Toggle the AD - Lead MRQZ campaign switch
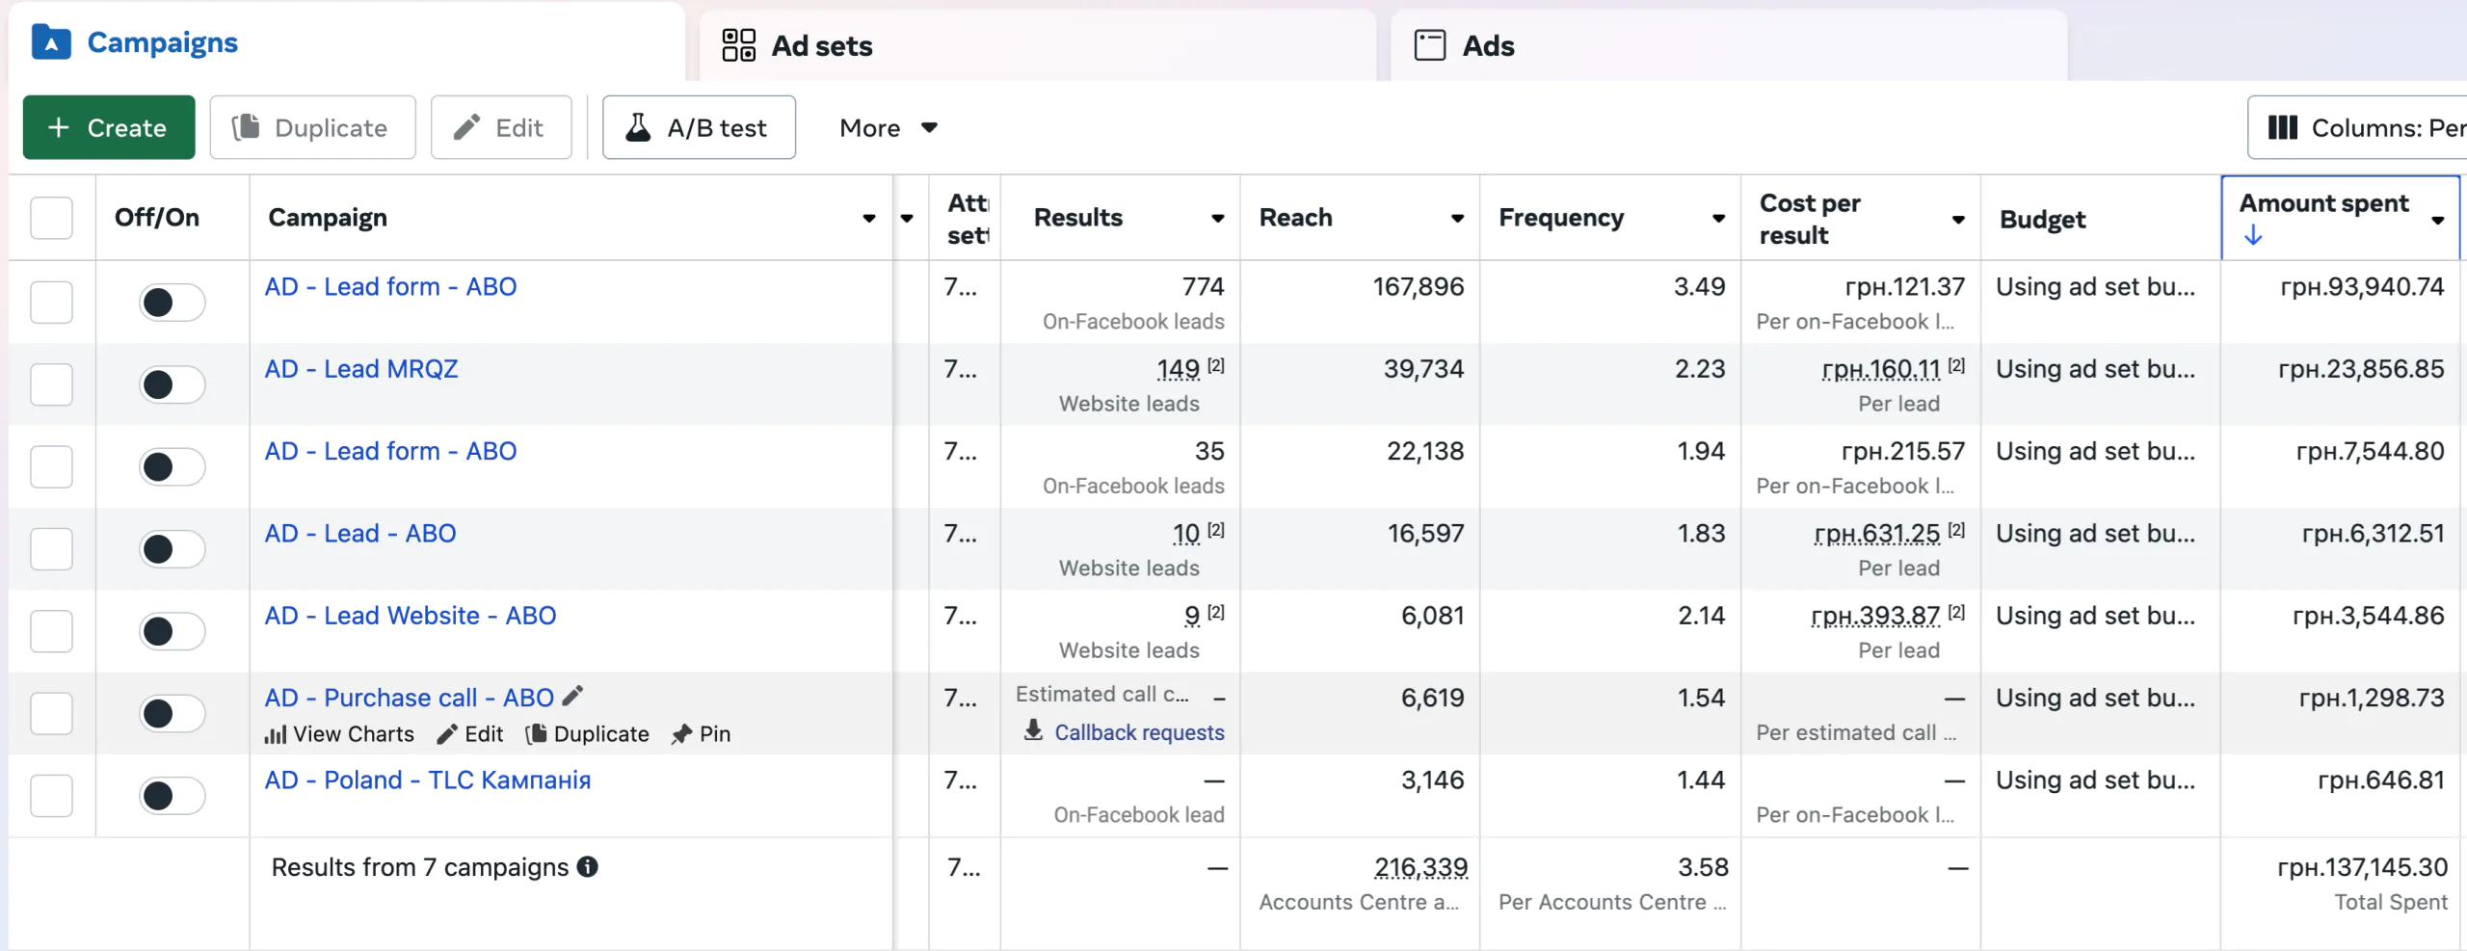Image resolution: width=2467 pixels, height=951 pixels. click(x=172, y=384)
